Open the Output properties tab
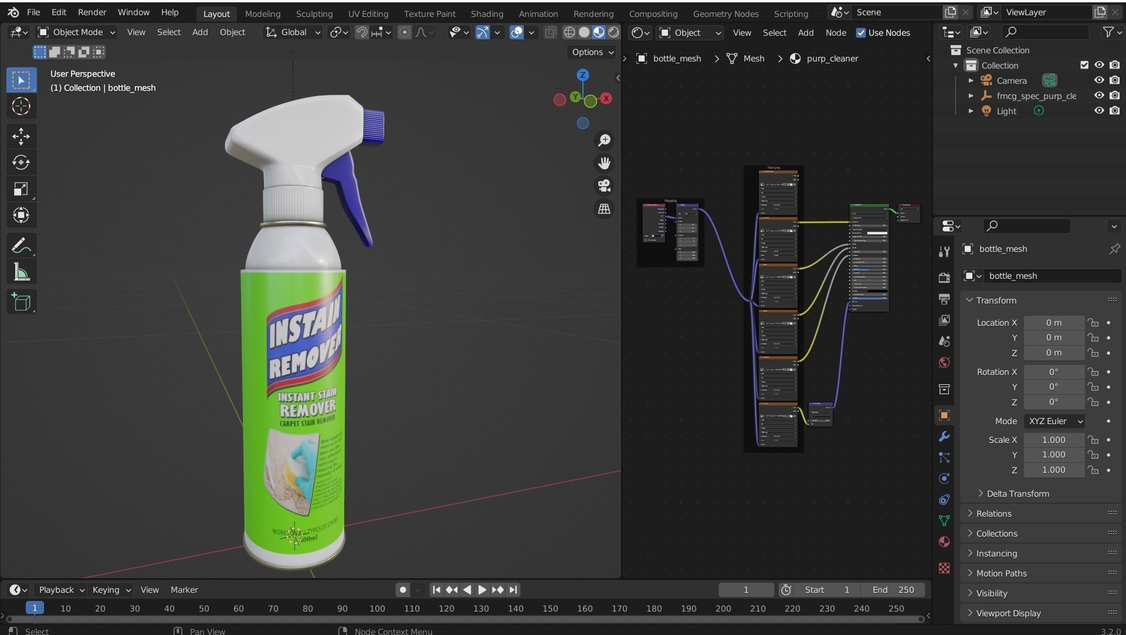Viewport: 1126px width, 635px height. tap(944, 299)
